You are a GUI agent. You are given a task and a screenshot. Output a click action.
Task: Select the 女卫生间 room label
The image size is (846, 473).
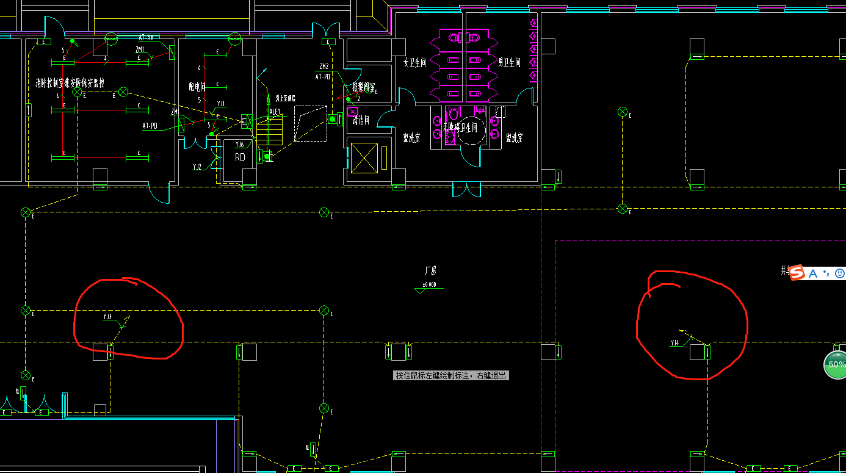(x=414, y=62)
